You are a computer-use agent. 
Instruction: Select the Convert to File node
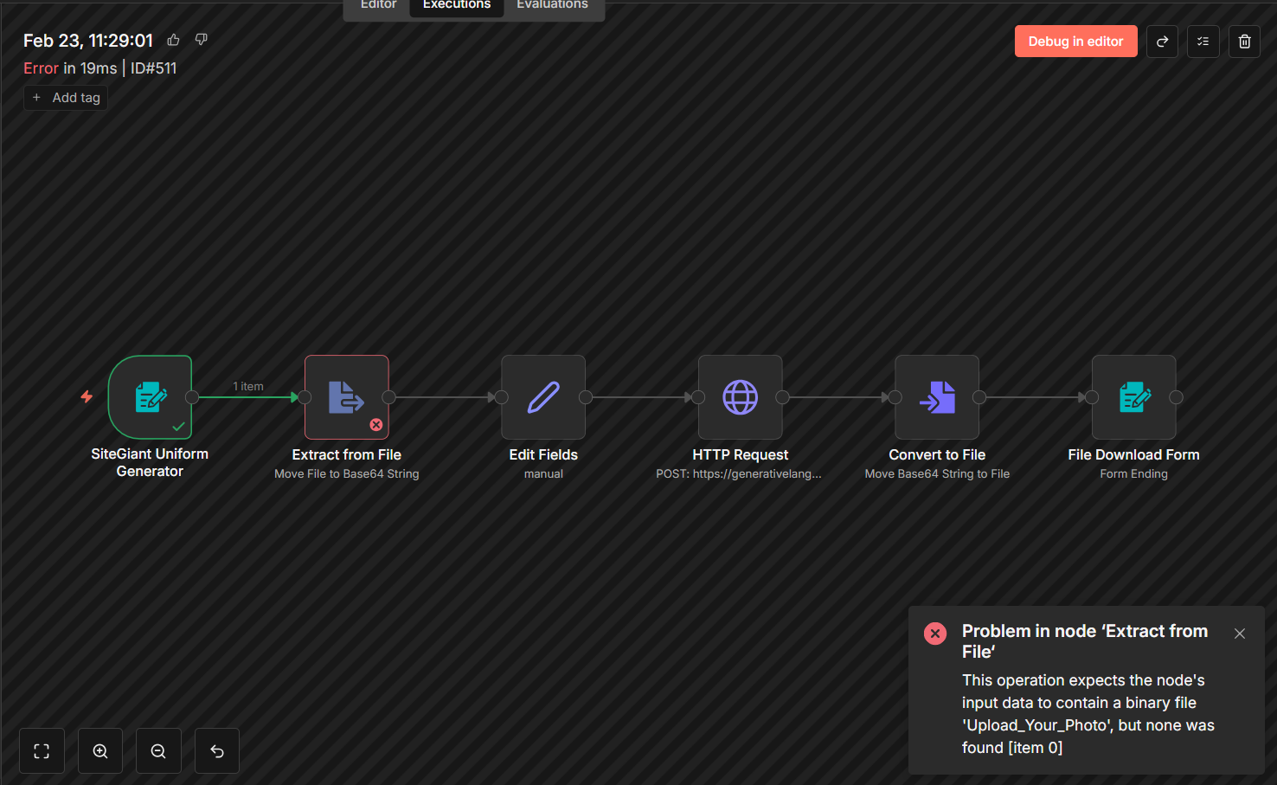[937, 397]
